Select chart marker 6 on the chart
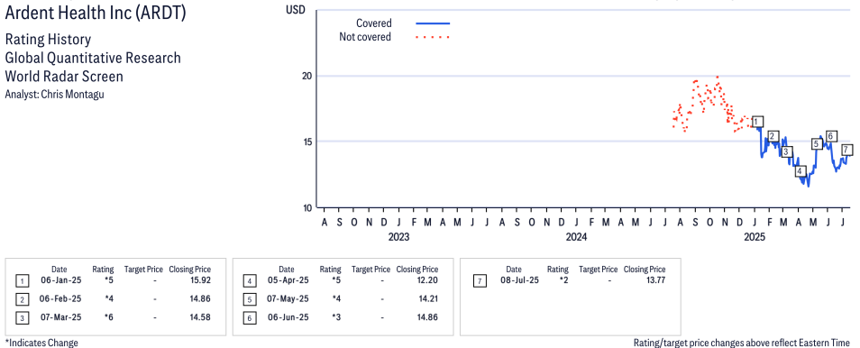Image resolution: width=860 pixels, height=348 pixels. pyautogui.click(x=831, y=136)
